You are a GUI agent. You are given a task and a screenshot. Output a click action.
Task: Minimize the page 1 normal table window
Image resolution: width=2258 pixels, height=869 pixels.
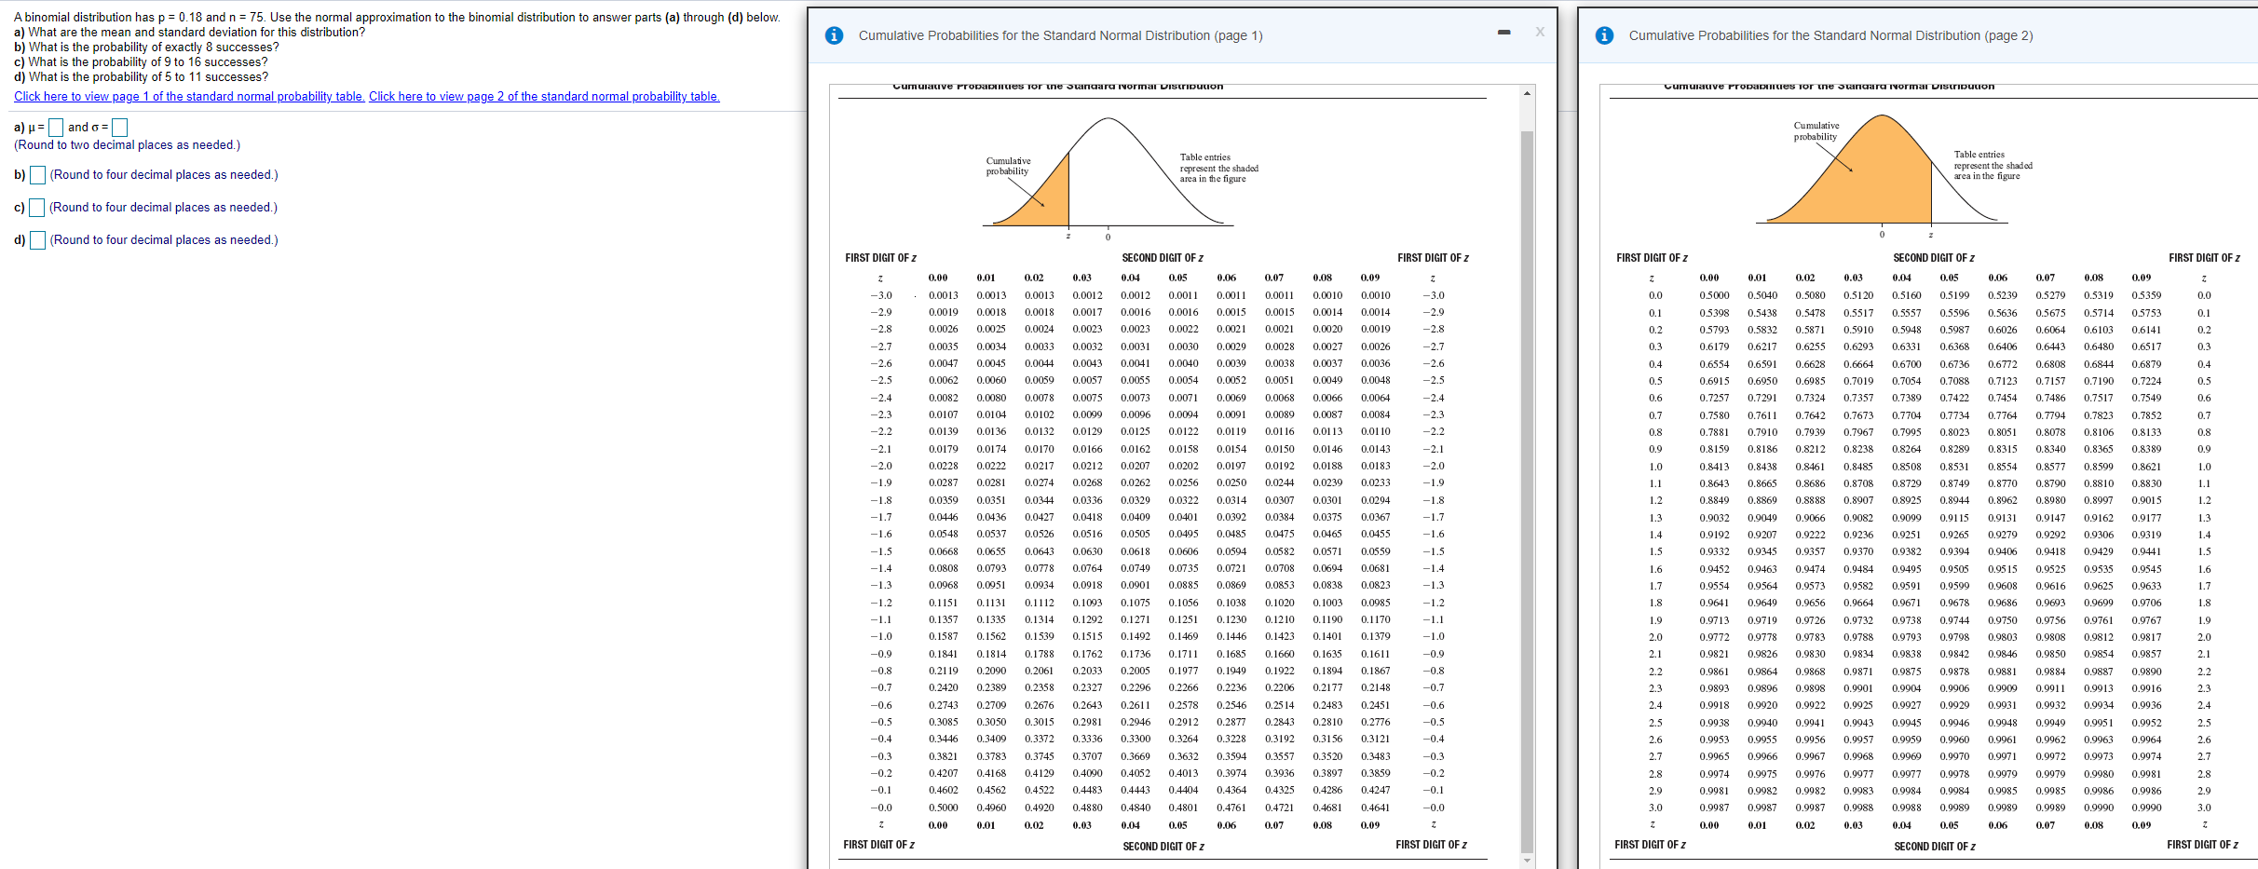point(1503,31)
